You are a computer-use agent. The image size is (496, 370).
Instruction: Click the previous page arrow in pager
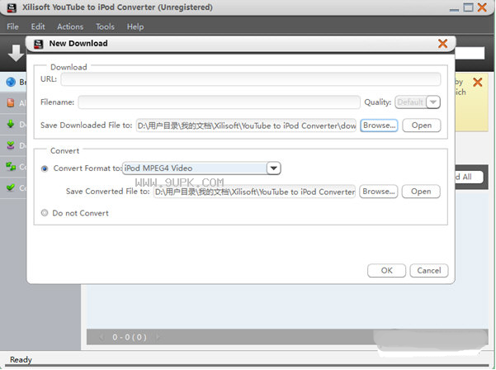click(102, 337)
